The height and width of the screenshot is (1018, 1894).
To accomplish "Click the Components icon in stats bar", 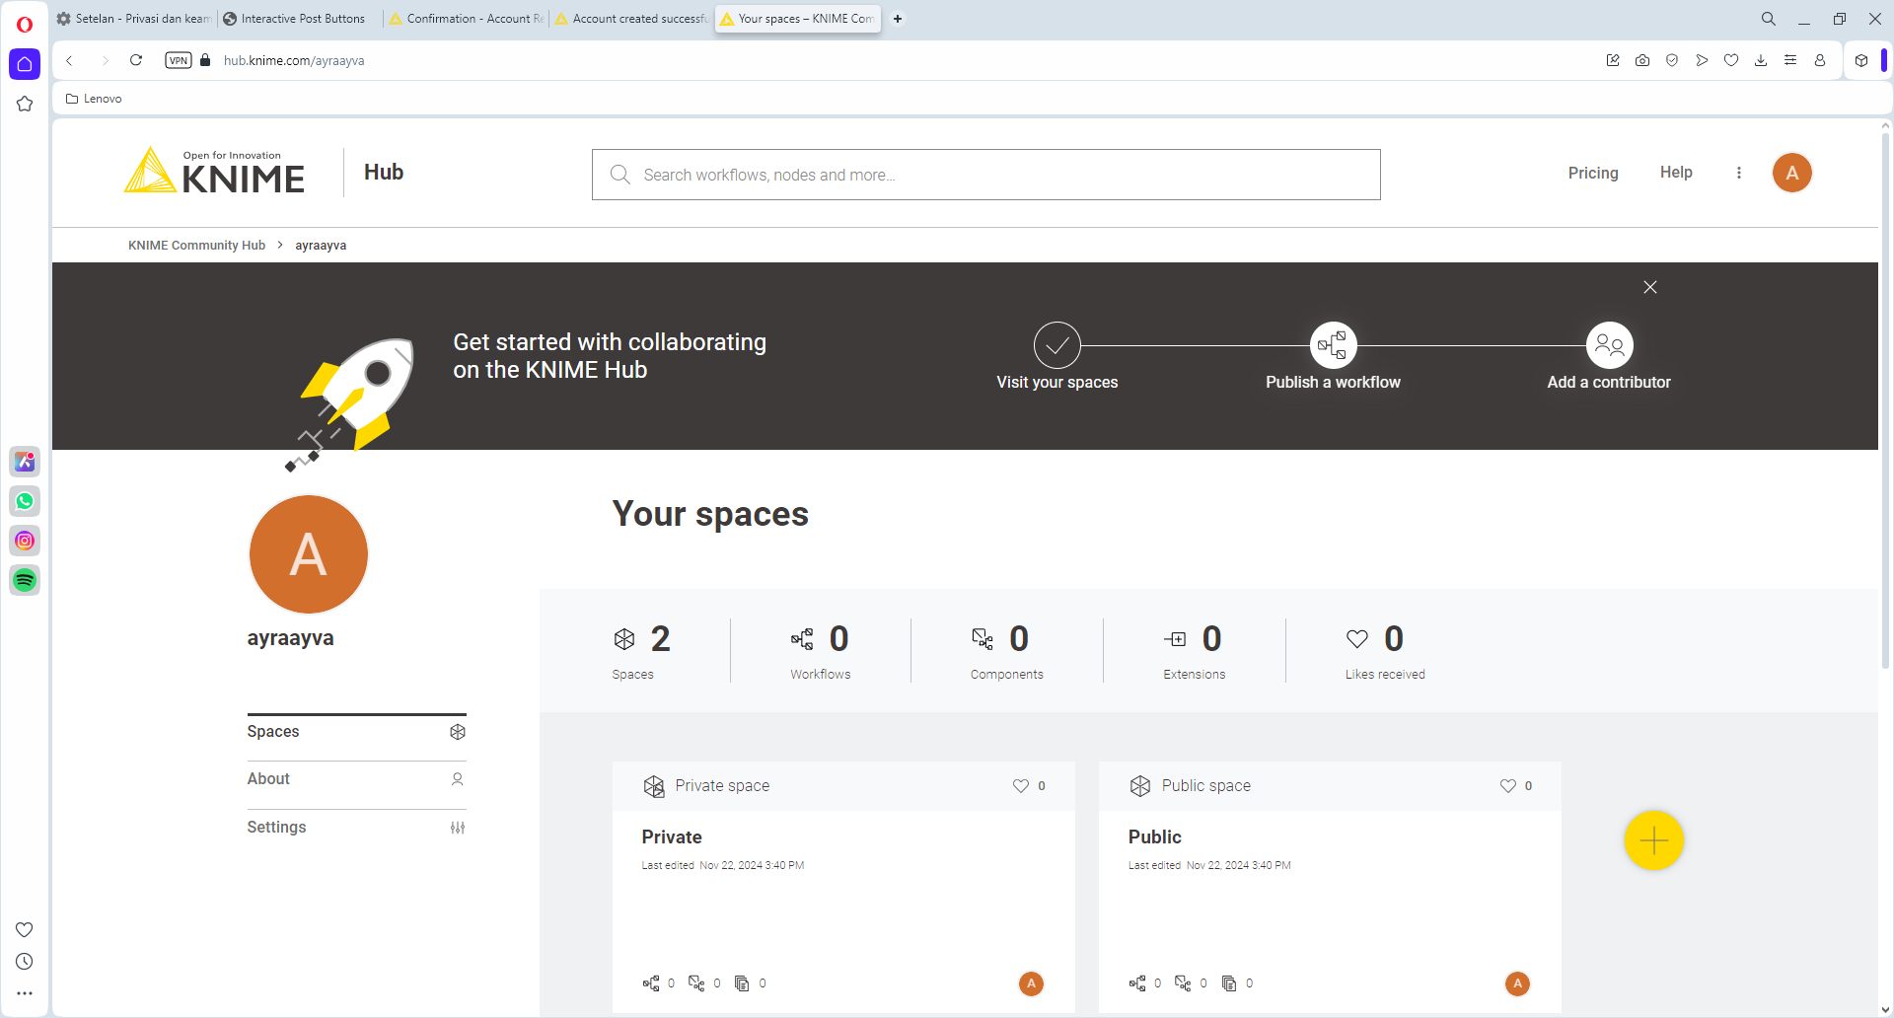I will point(983,639).
